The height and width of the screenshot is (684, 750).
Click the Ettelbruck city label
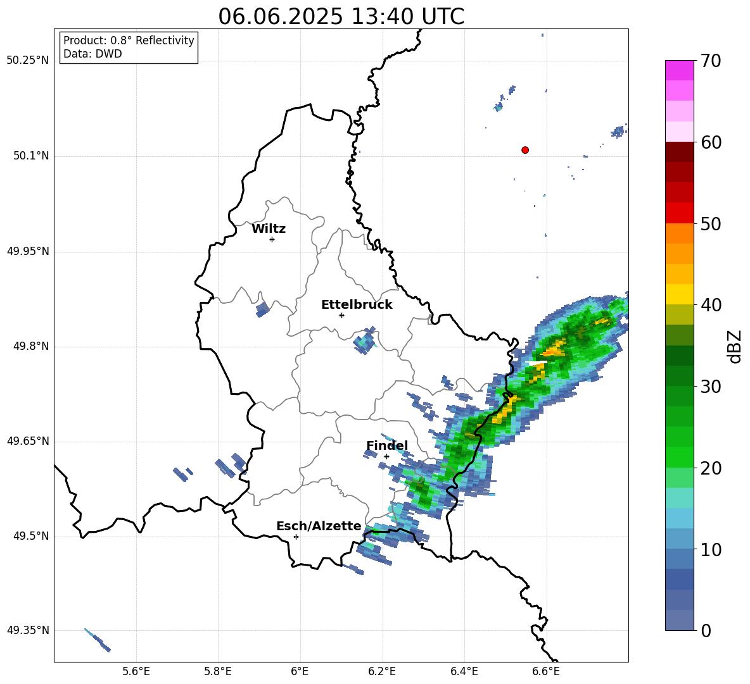(x=357, y=305)
